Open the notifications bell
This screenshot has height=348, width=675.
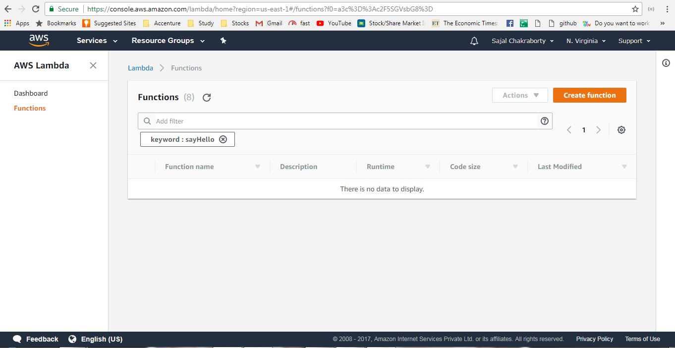pyautogui.click(x=474, y=41)
